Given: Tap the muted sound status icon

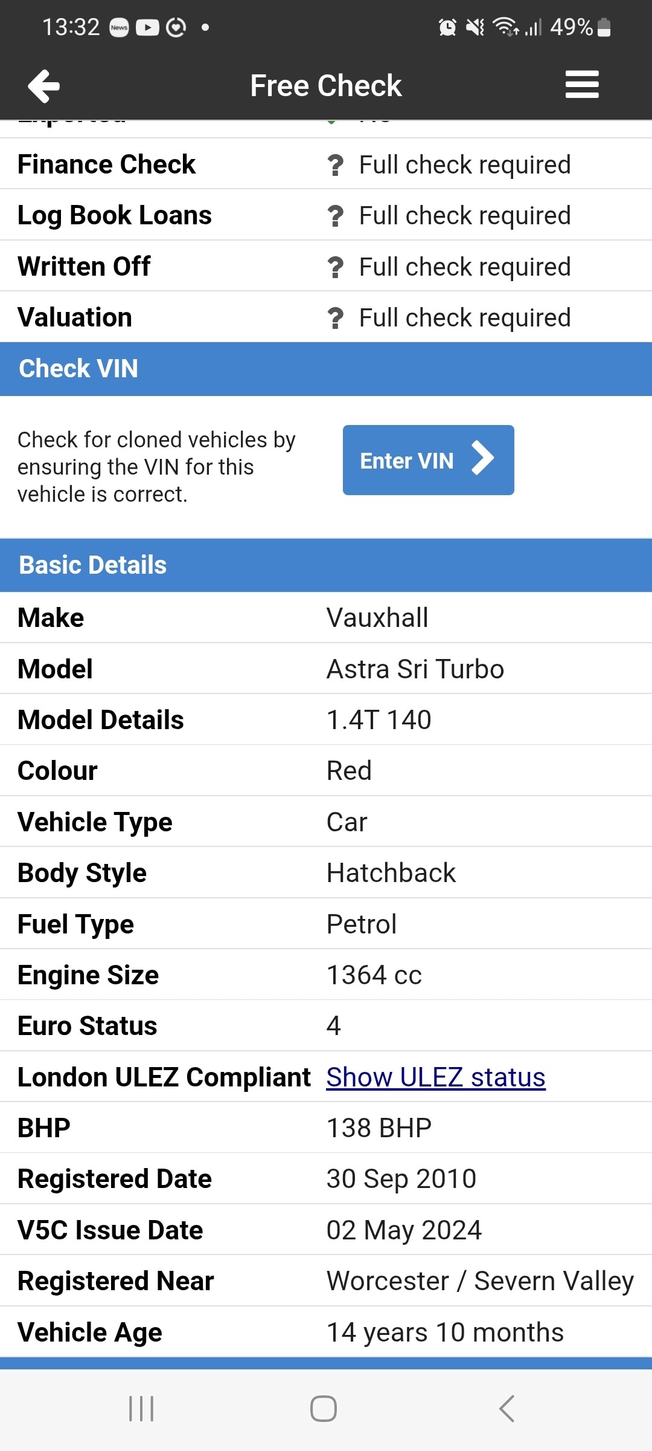Looking at the screenshot, I should point(475,27).
